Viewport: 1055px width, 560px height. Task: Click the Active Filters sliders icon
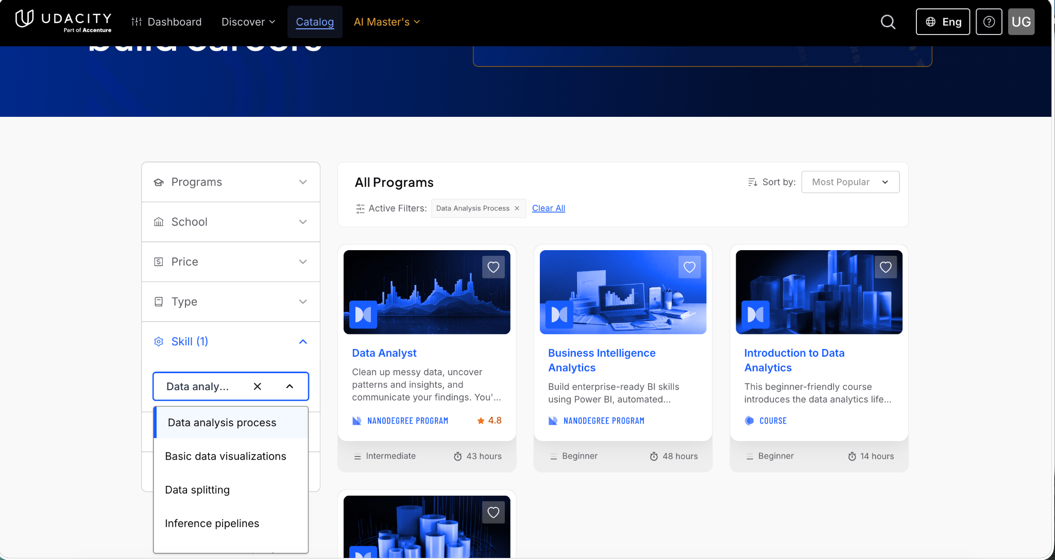[x=360, y=208]
